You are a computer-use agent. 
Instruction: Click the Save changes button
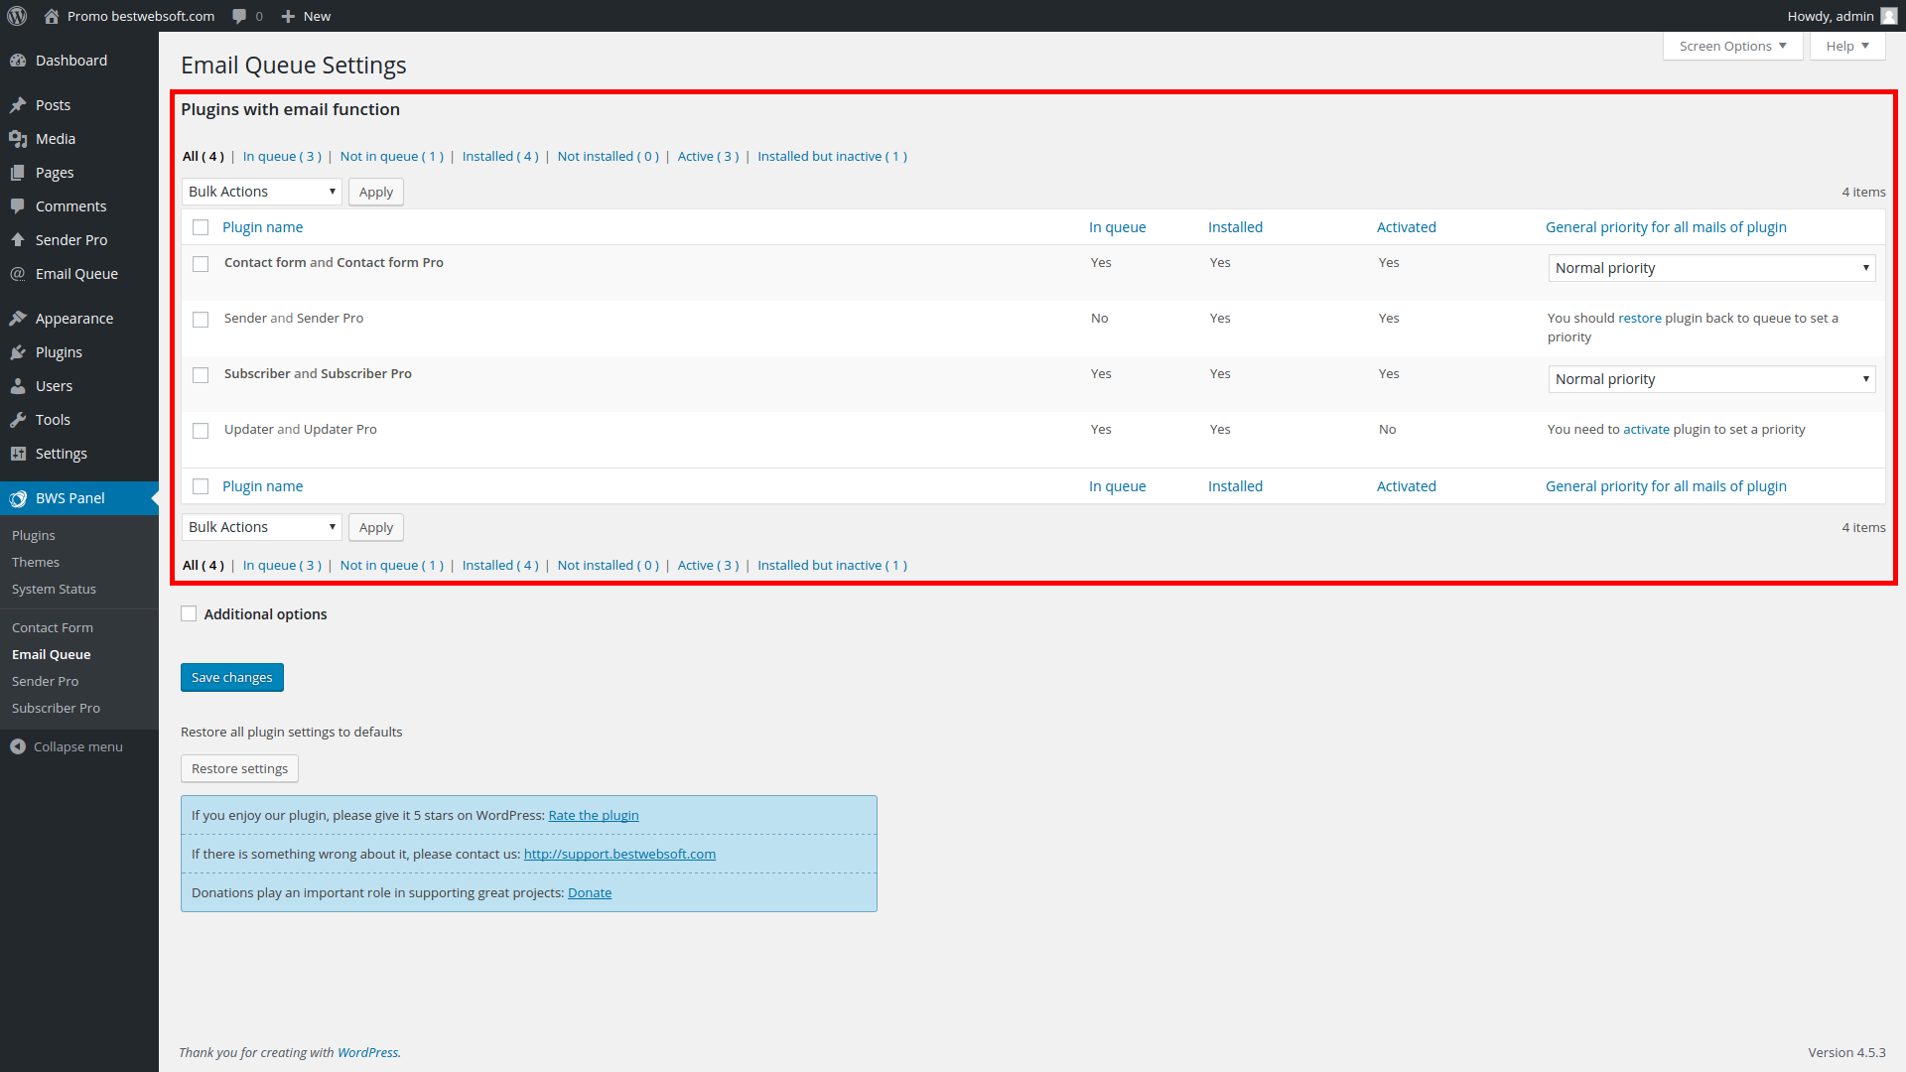tap(232, 677)
